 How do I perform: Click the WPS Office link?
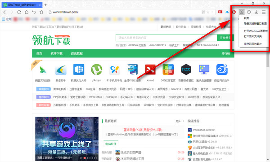pyautogui.click(x=95, y=97)
